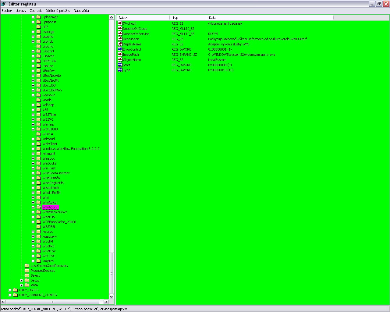390x312 pixels.
Task: Open the Soubor menu
Action: (7, 11)
